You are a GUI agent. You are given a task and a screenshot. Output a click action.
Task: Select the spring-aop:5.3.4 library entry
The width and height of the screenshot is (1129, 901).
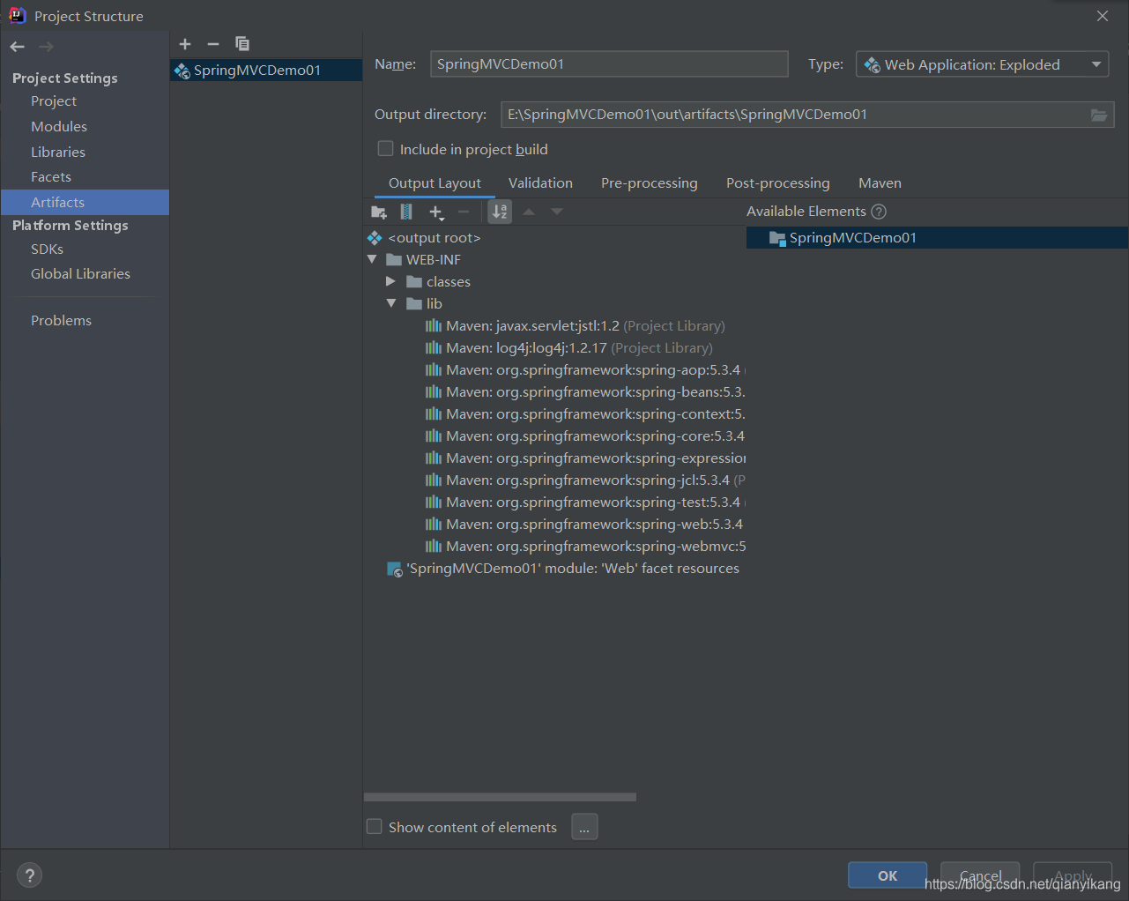point(585,370)
